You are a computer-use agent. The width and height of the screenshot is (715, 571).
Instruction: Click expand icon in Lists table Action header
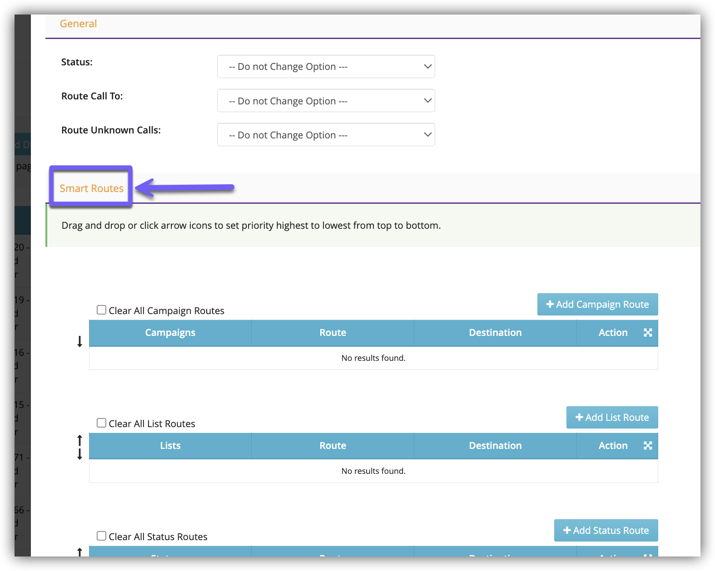[x=648, y=446]
